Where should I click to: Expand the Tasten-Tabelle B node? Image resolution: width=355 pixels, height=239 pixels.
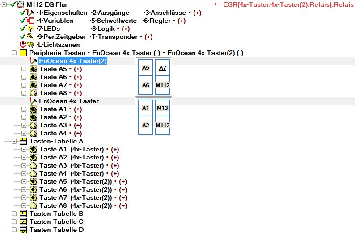click(x=14, y=214)
